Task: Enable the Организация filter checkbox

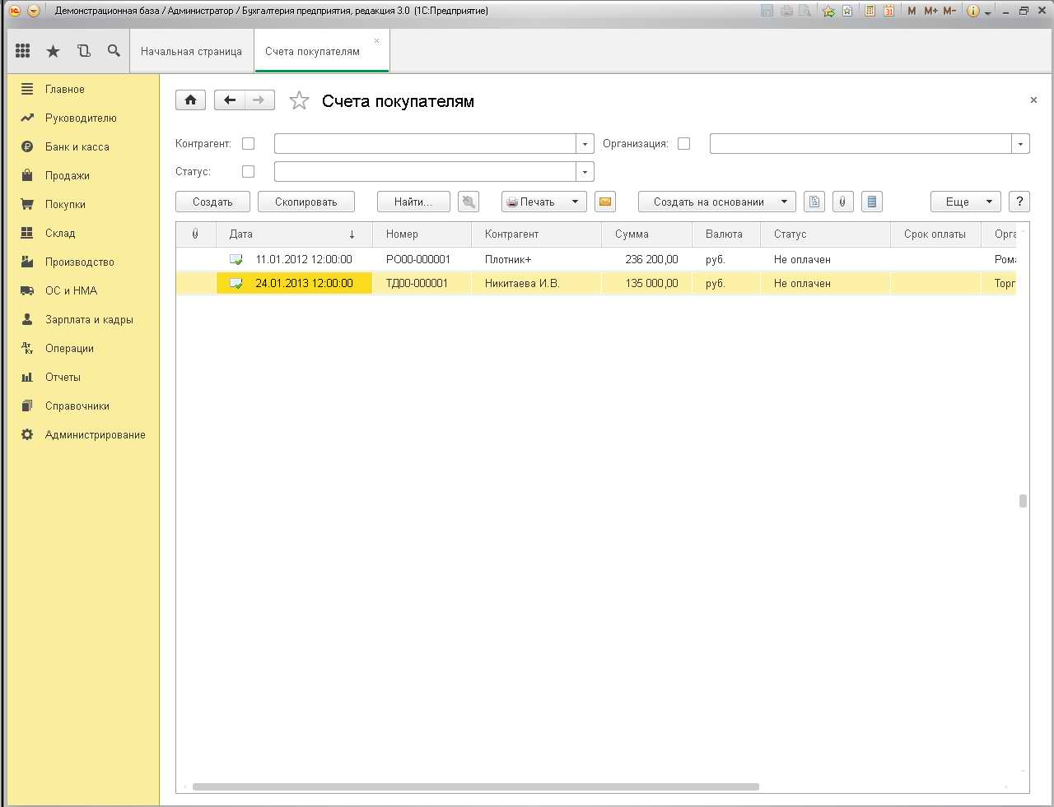Action: coord(683,144)
